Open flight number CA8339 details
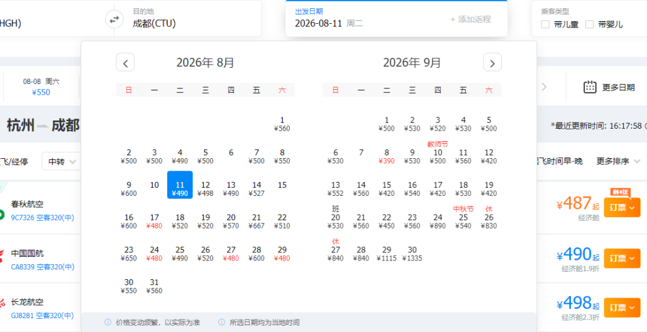 43,267
